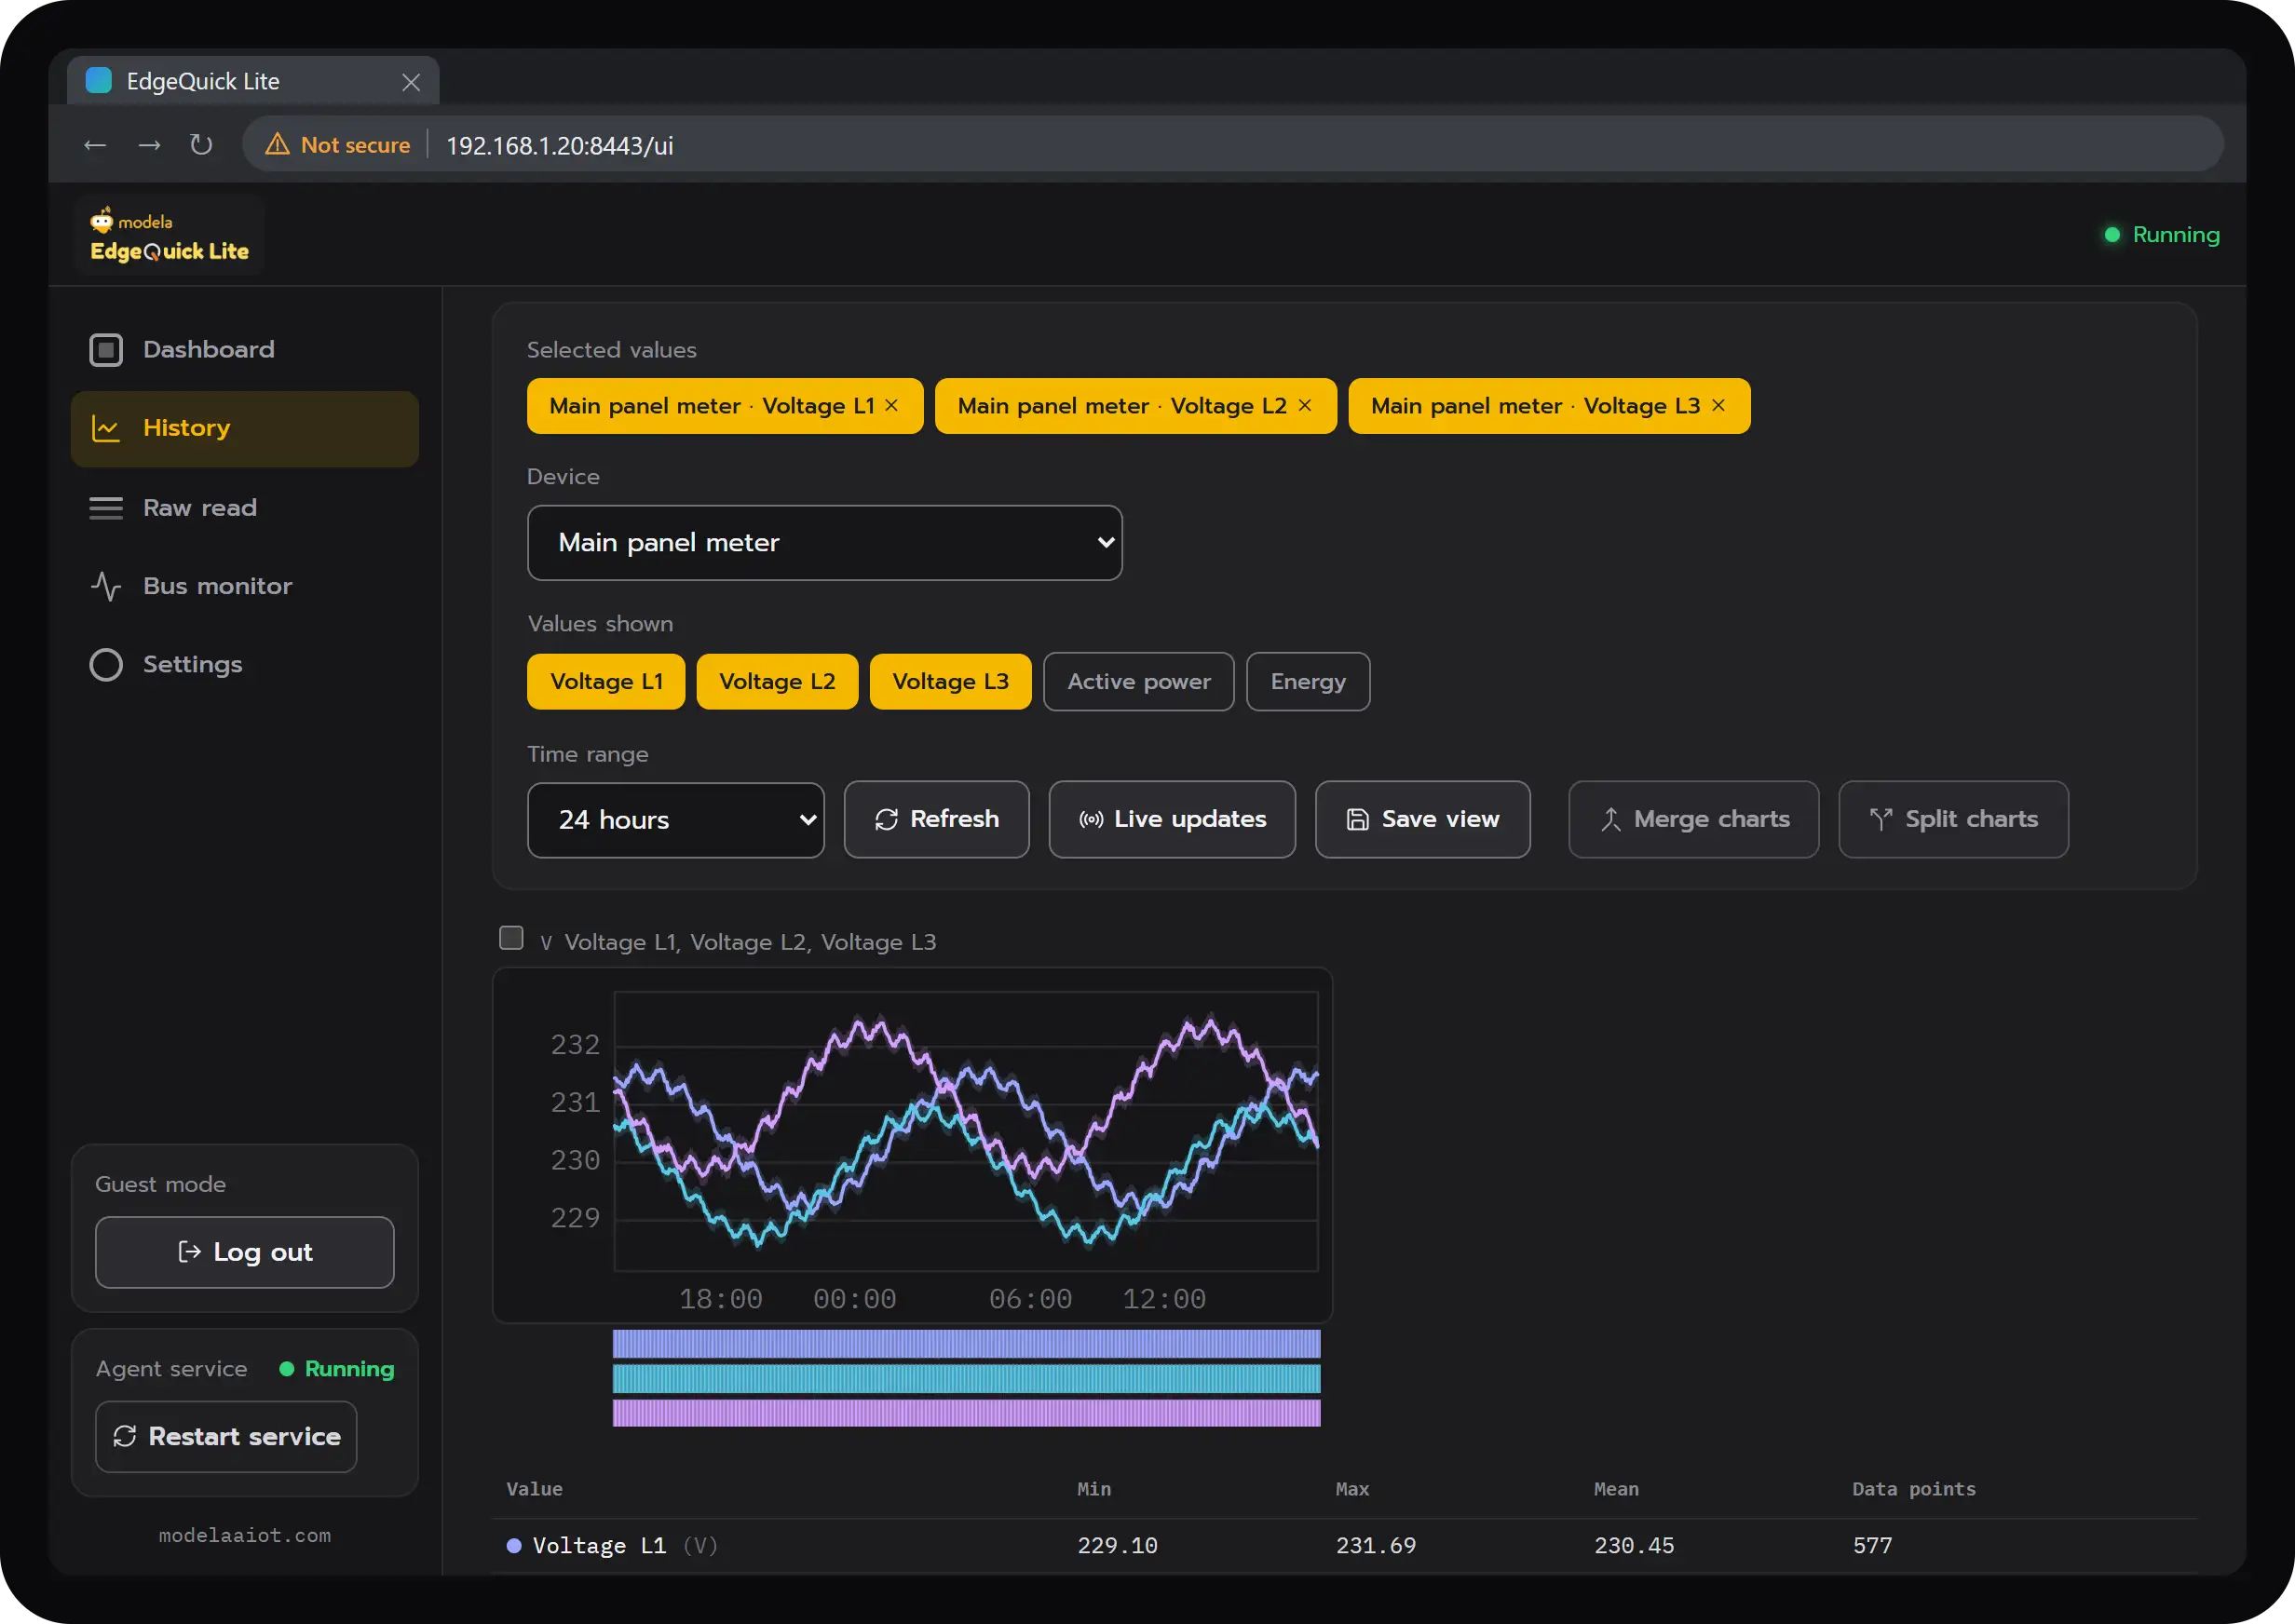The image size is (2295, 1624).
Task: Click the Settings circle icon
Action: click(106, 665)
